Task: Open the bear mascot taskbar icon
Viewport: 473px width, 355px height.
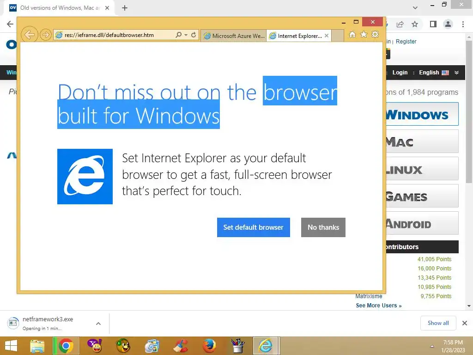Action: point(123,346)
